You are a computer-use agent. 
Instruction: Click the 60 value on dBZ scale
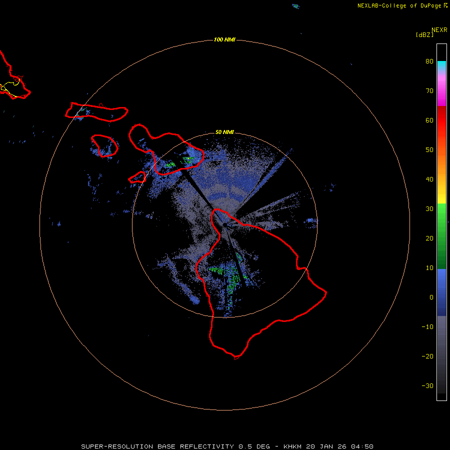pyautogui.click(x=429, y=120)
